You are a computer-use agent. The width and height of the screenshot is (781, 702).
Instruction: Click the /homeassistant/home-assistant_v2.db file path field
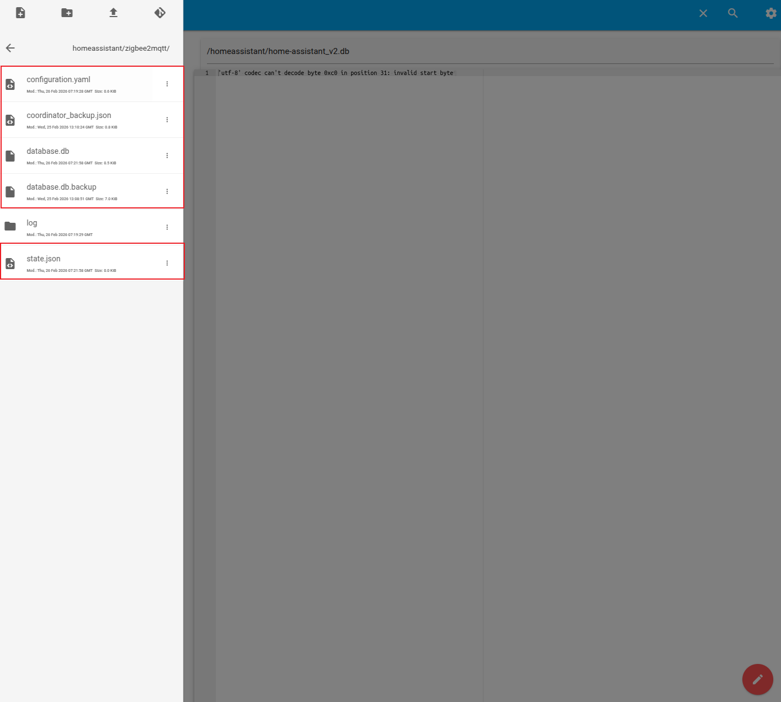click(490, 51)
